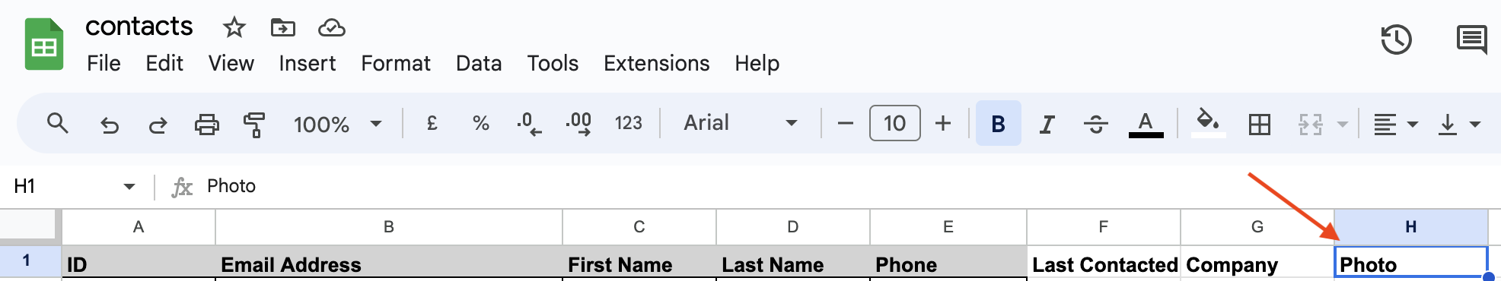Viewport: 1501px width, 281px height.
Task: Open the Arial font dropdown
Action: point(740,123)
